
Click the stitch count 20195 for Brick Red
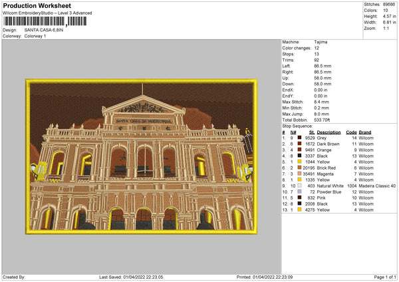(x=309, y=168)
